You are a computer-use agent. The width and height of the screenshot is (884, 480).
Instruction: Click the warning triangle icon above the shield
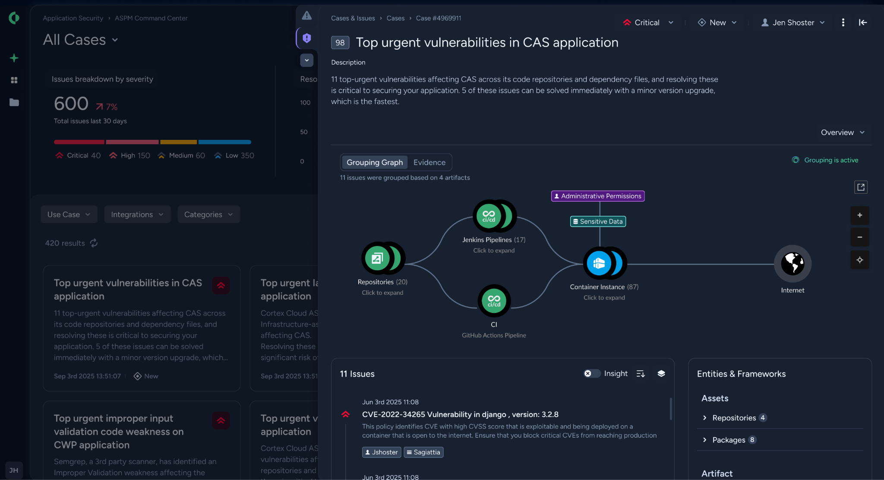click(x=307, y=15)
